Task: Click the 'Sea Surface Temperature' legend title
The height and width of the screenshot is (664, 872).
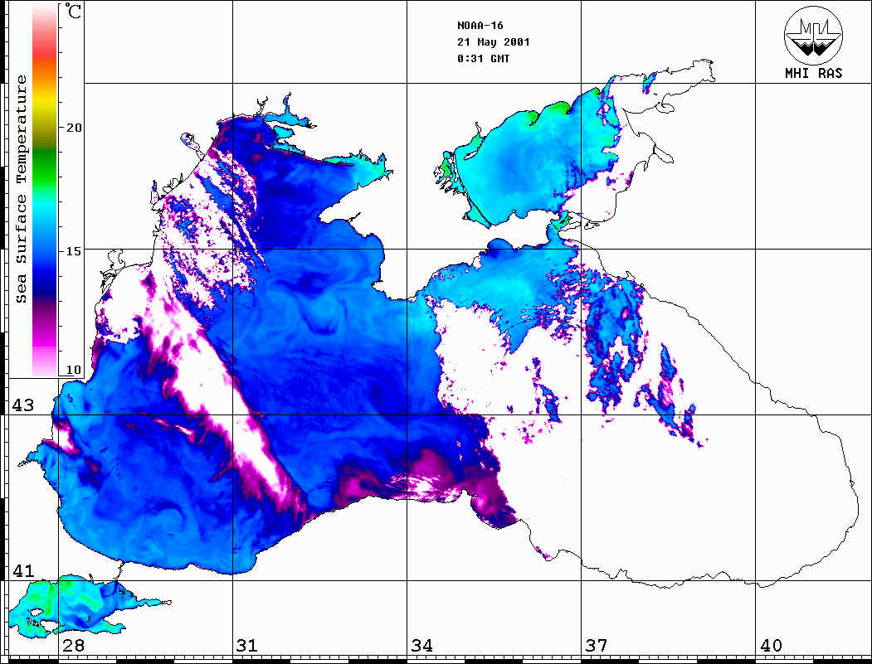Action: point(21,189)
